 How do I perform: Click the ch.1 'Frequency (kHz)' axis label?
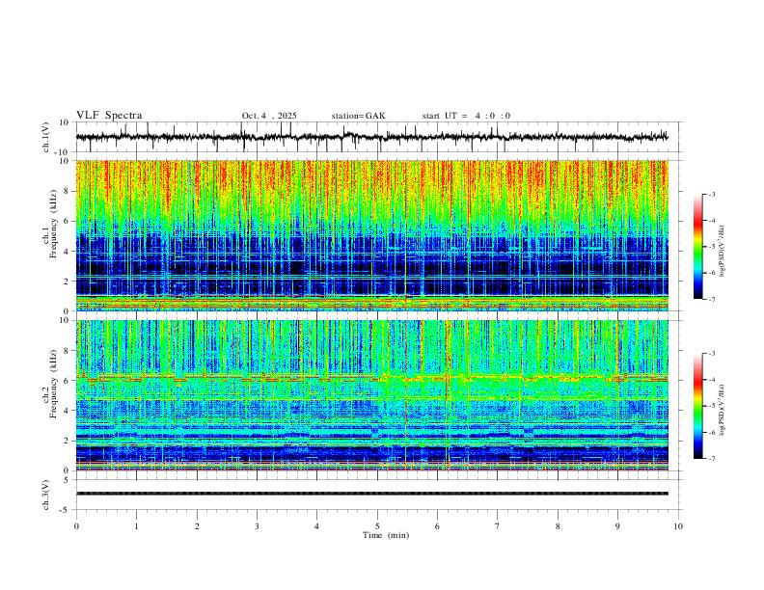tap(53, 224)
